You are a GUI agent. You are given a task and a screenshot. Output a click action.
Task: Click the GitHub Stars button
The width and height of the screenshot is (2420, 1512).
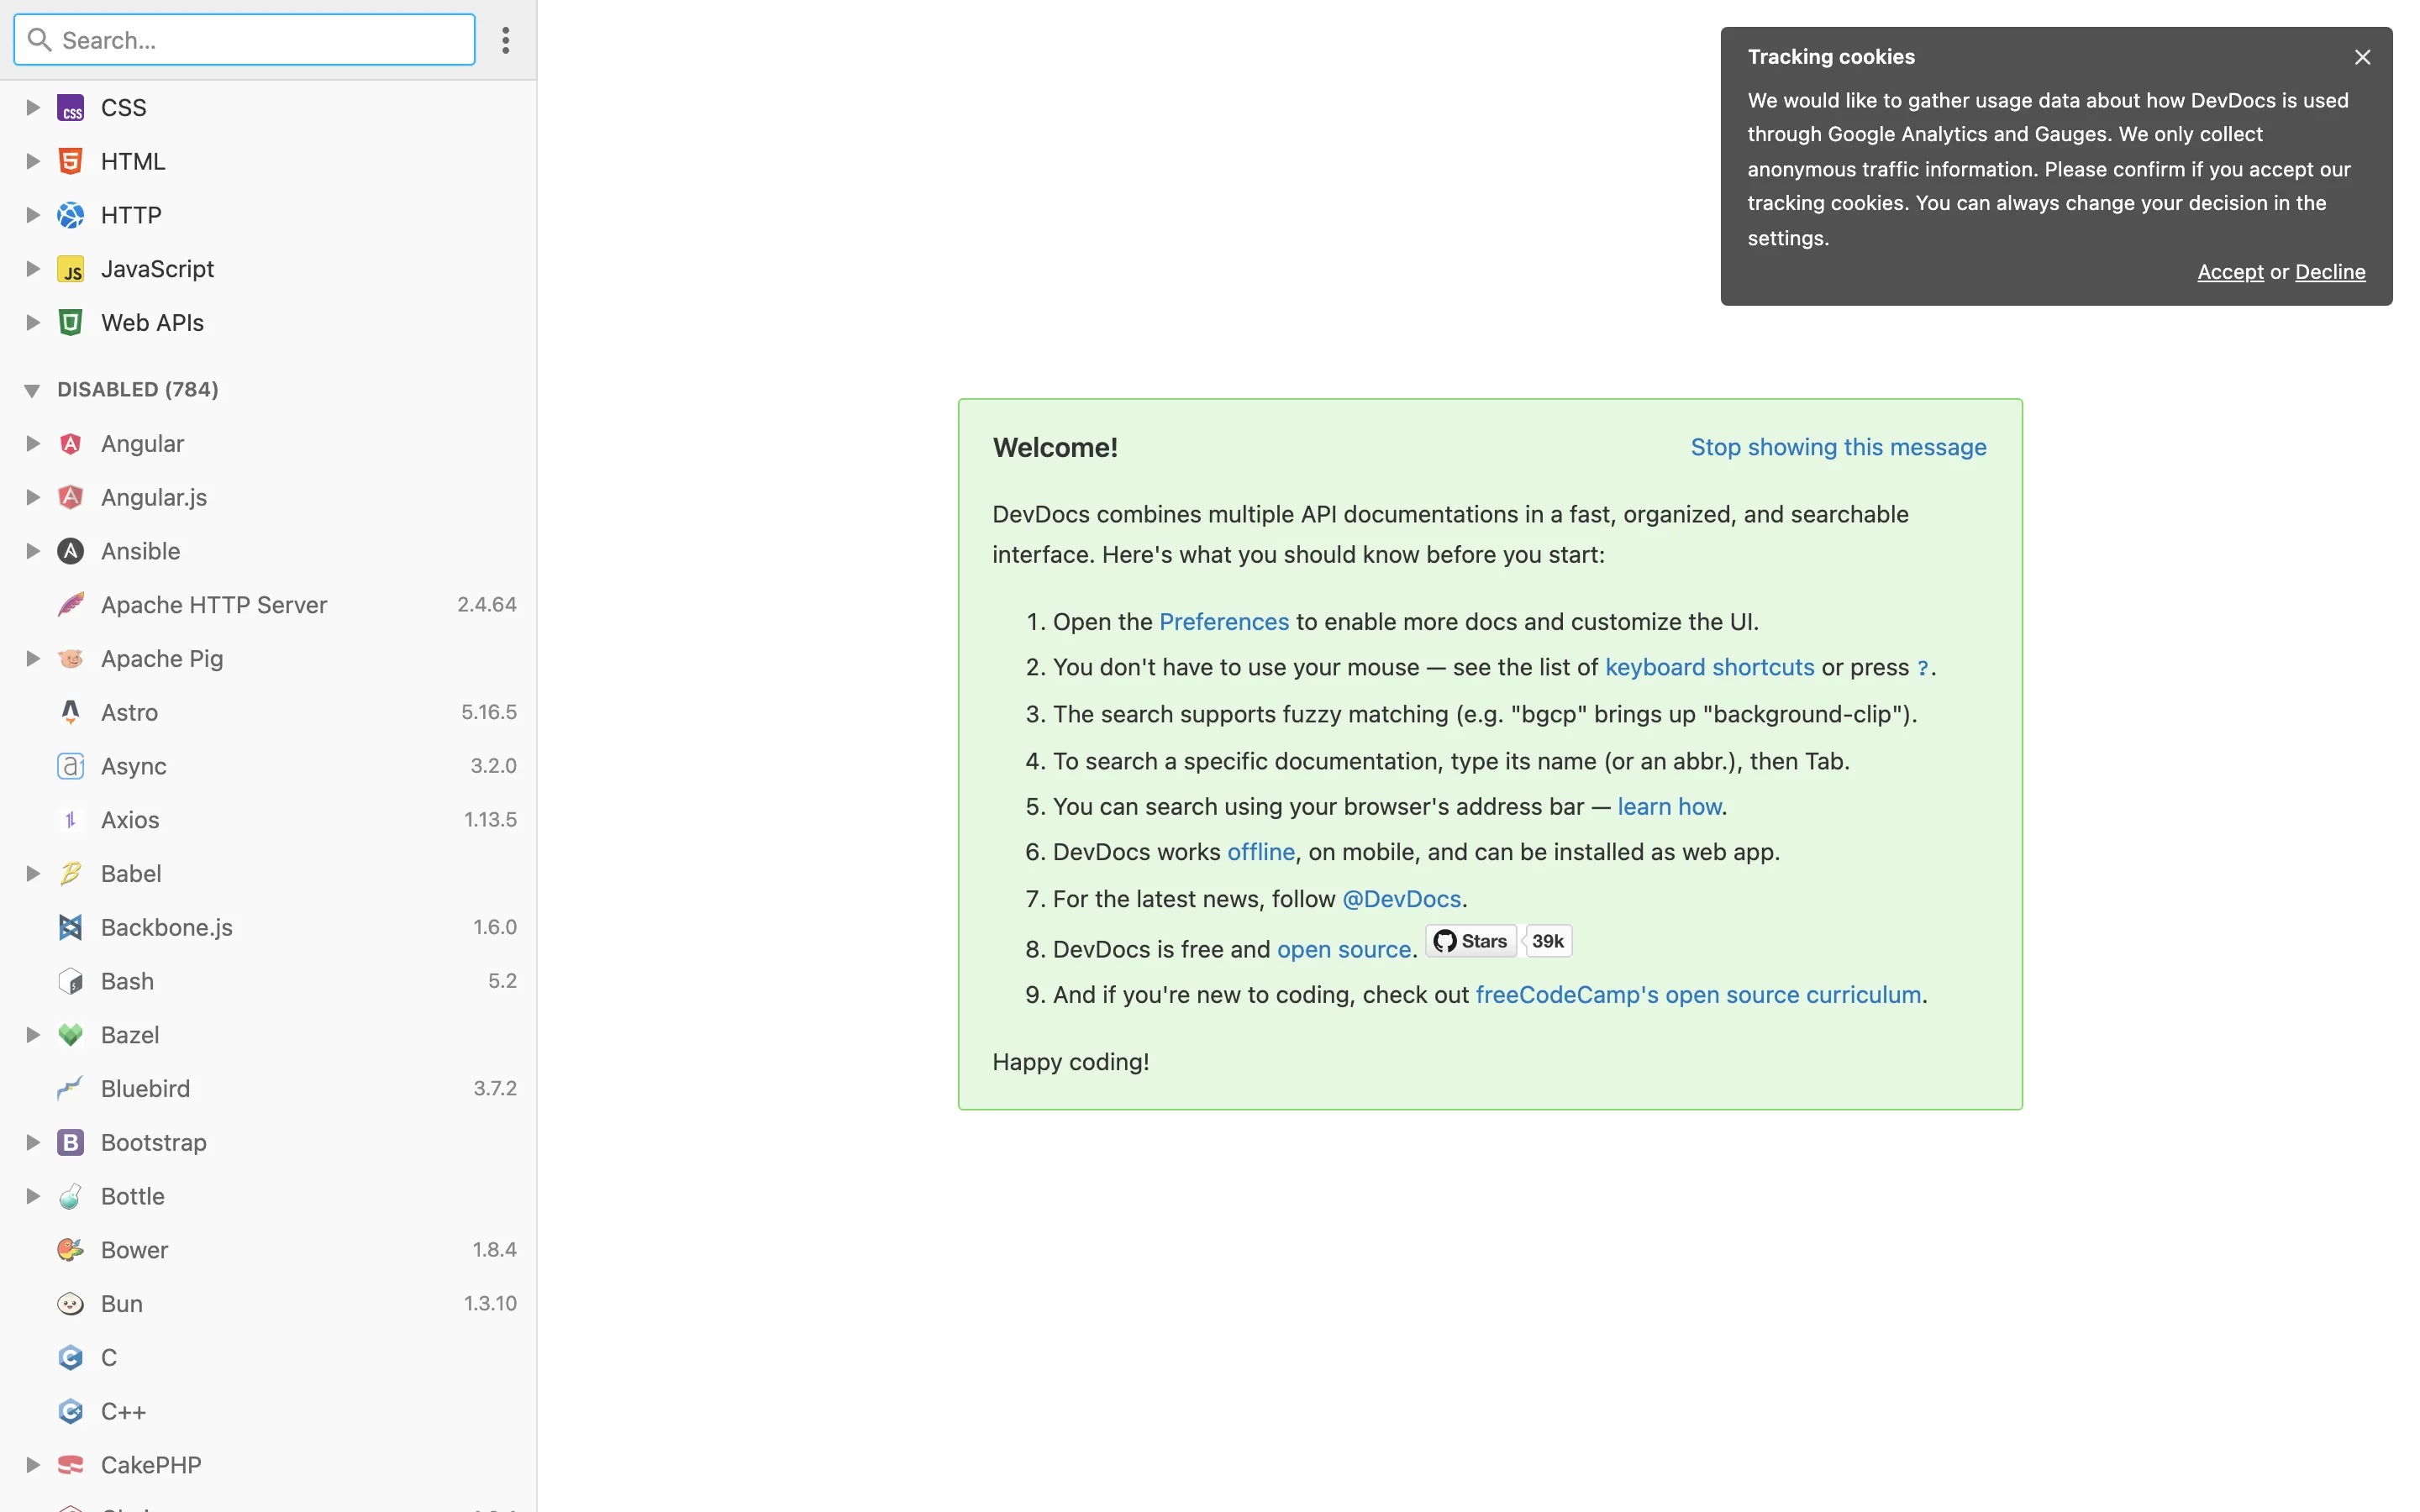point(1469,940)
